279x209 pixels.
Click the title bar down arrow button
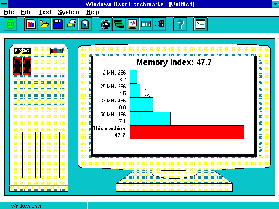point(275,4)
